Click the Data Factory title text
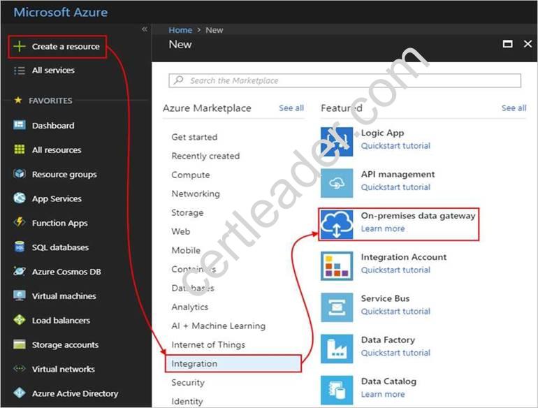538x408 pixels. click(388, 340)
